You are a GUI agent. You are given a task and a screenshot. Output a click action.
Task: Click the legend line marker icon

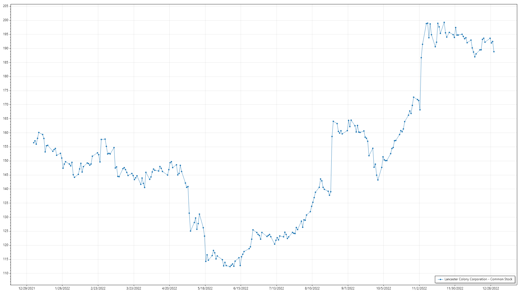pyautogui.click(x=440, y=279)
